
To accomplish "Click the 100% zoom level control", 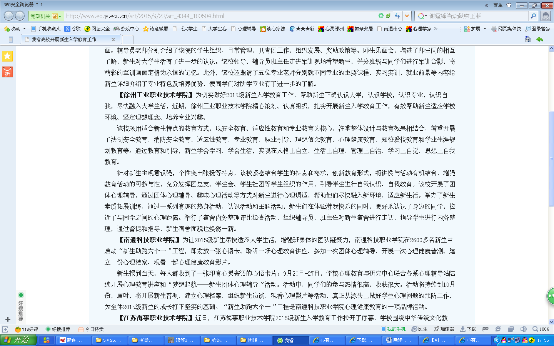I will pos(541,329).
